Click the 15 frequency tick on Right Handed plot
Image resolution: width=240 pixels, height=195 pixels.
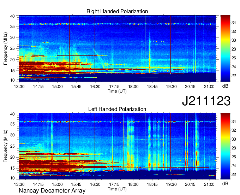pos(12,71)
